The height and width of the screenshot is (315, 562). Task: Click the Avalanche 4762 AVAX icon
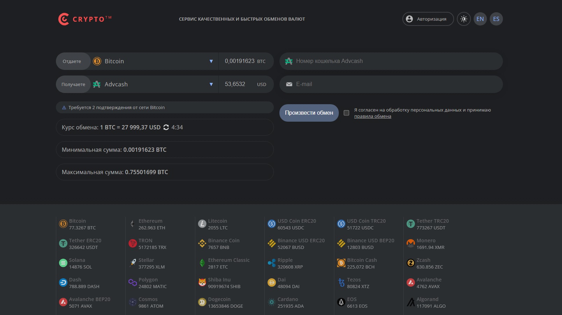(411, 282)
